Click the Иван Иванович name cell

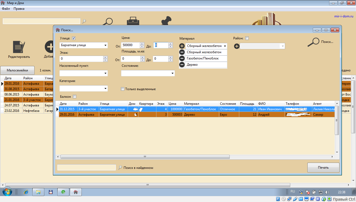271,109
